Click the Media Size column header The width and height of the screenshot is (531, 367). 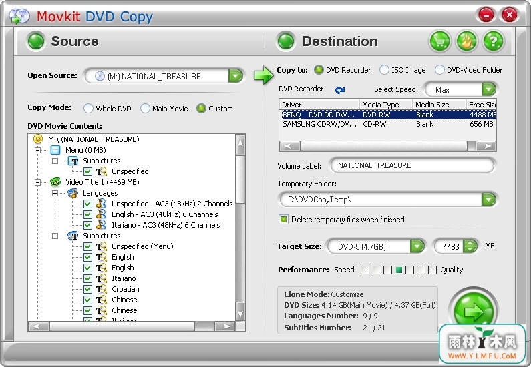(439, 105)
